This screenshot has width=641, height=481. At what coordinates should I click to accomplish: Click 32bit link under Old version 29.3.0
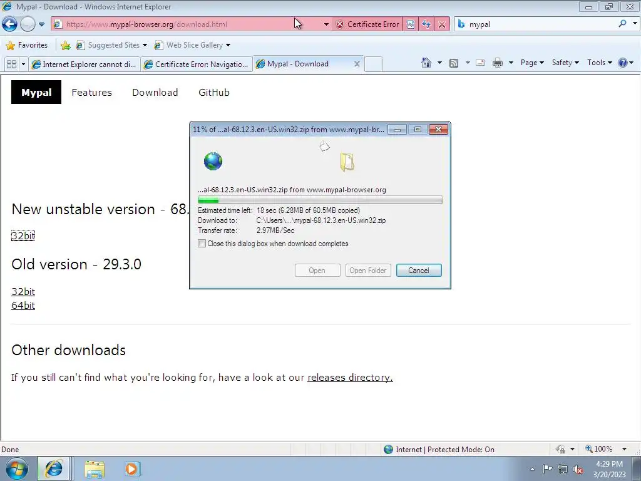pyautogui.click(x=23, y=292)
